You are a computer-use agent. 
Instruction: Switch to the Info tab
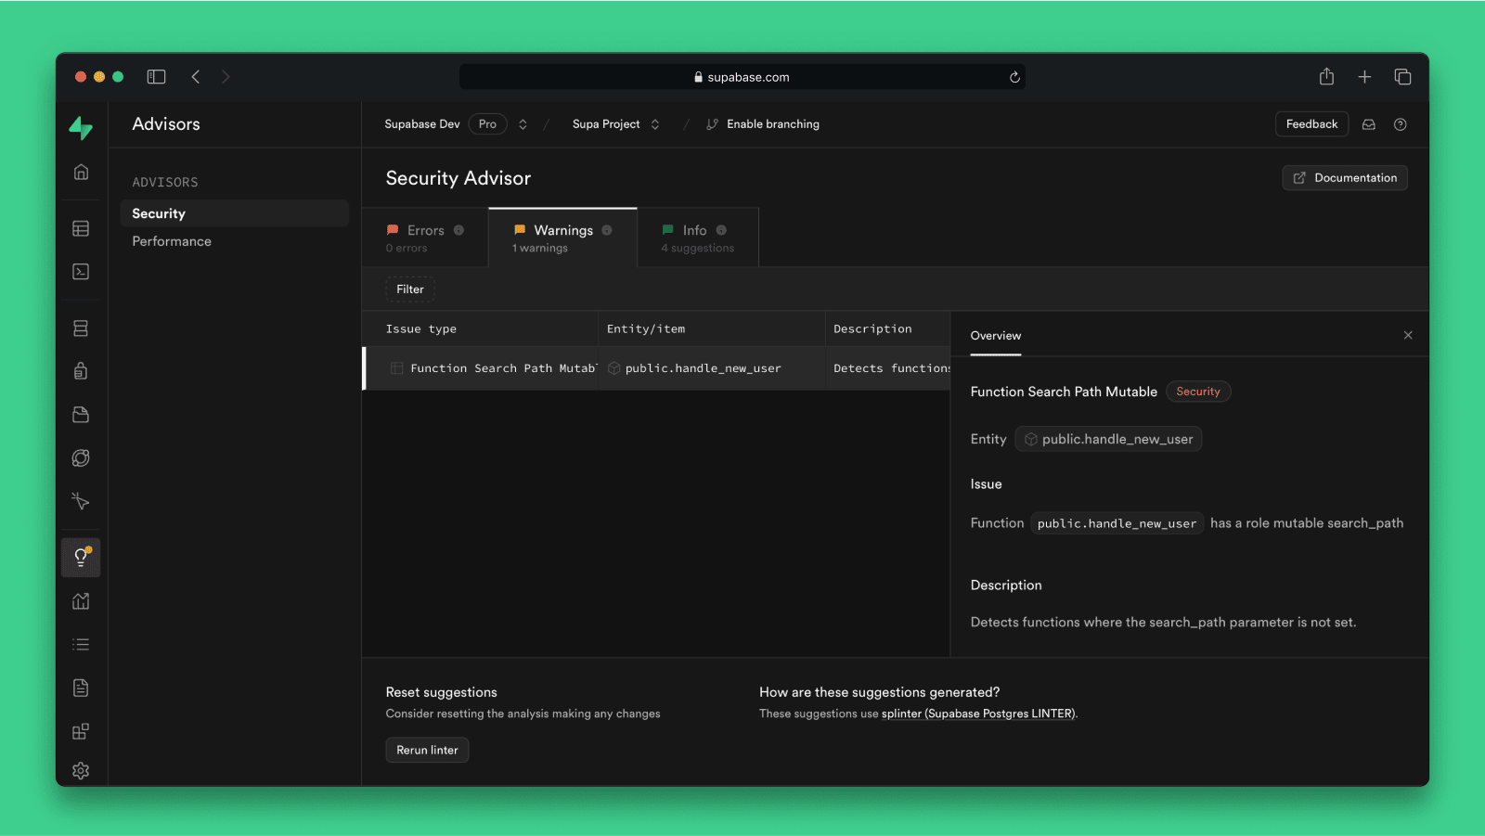tap(697, 238)
